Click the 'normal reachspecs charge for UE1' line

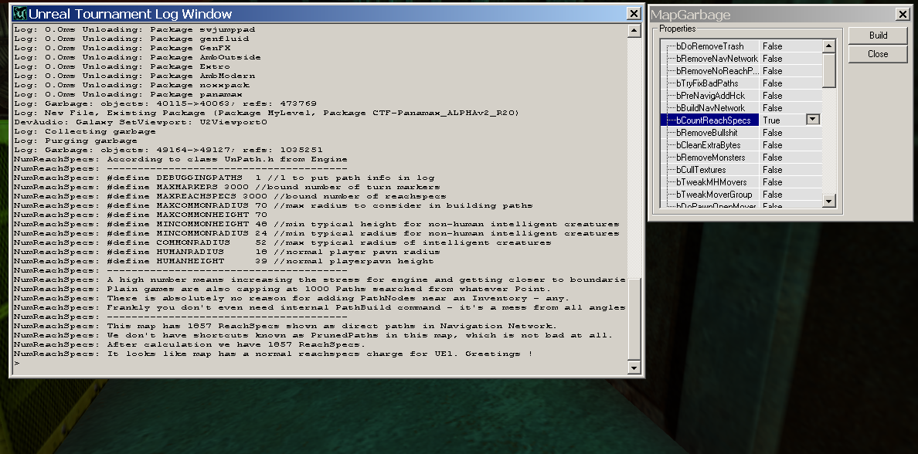coord(273,354)
